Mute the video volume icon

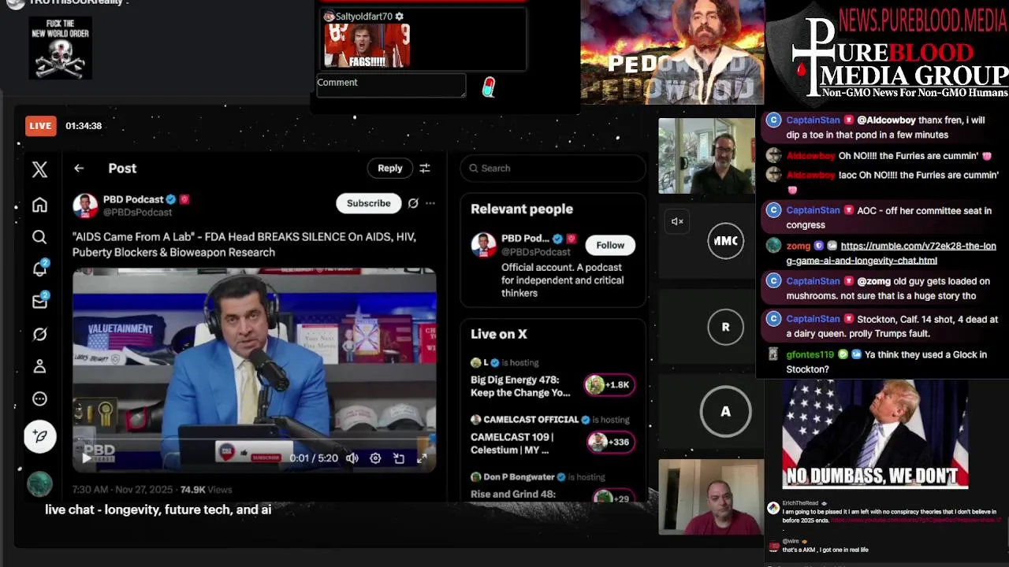pos(352,458)
